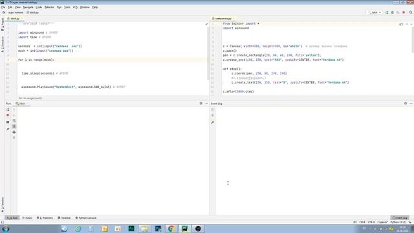Viewport: 414px width, 233px height.
Task: Select the right editor file tab
Action: [x=223, y=19]
